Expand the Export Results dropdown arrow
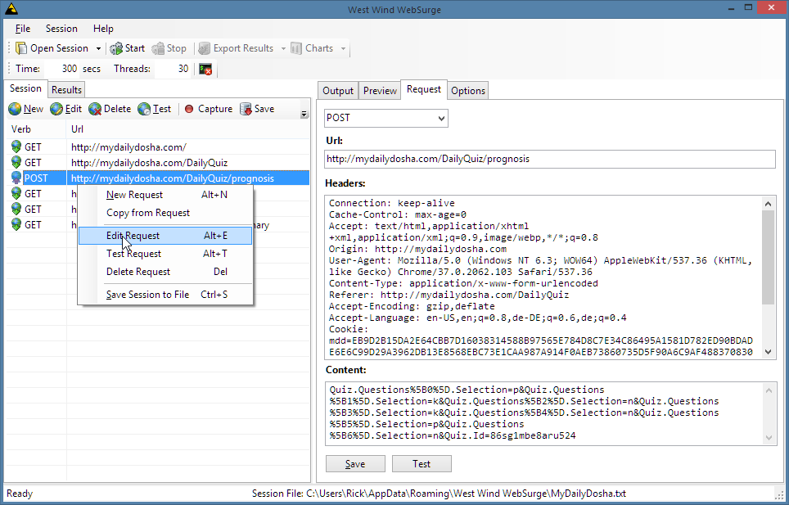This screenshot has width=789, height=505. coord(283,49)
